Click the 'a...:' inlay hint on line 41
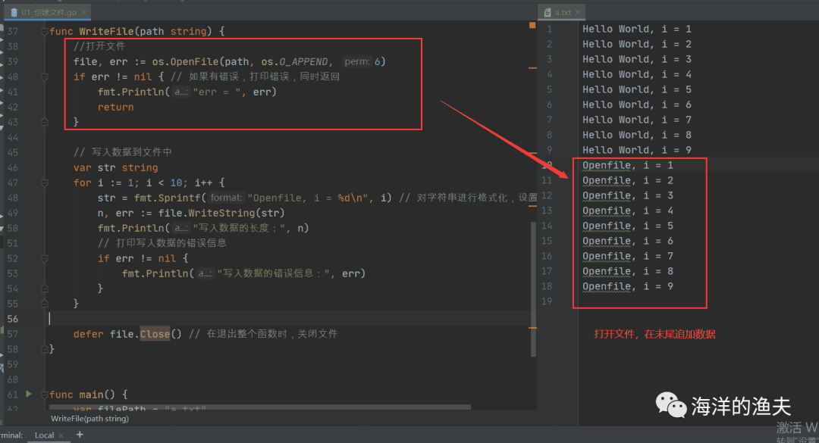 point(181,92)
